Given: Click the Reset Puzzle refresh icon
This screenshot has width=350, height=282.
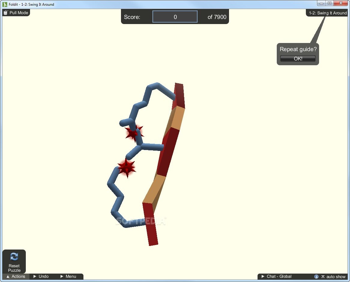Looking at the screenshot, I should click(14, 256).
